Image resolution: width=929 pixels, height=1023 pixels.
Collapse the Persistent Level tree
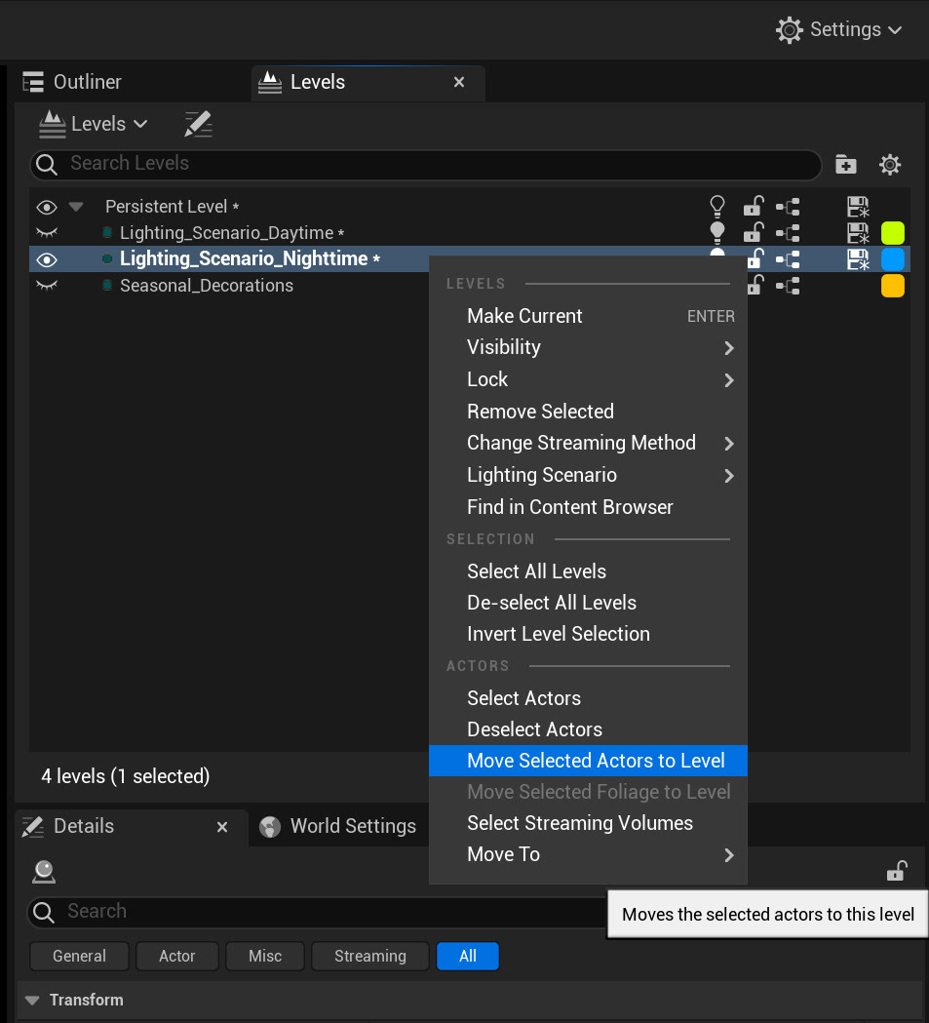[76, 207]
